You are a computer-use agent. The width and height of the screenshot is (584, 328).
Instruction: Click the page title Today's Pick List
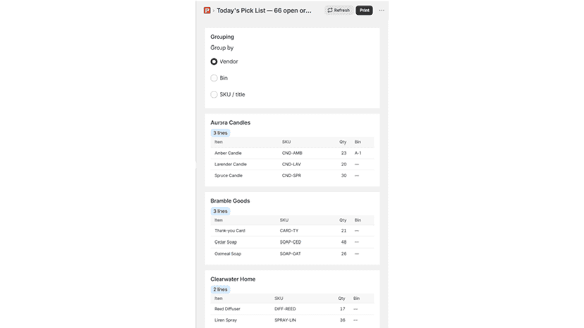point(264,11)
